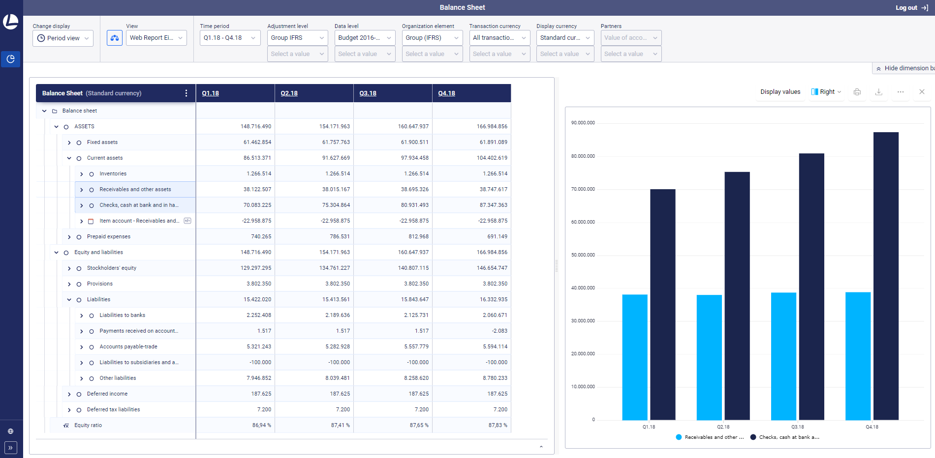This screenshot has height=458, width=935.
Task: Expand the Receivables and other assets node
Action: coord(82,190)
